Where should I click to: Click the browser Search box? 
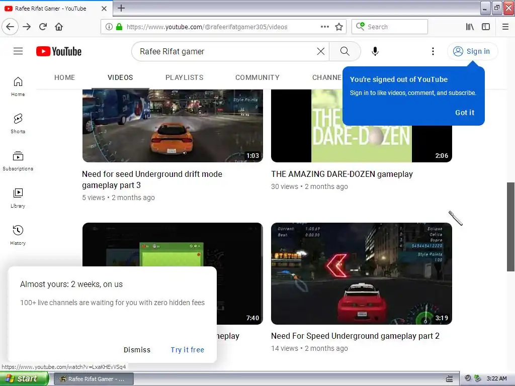click(x=390, y=27)
